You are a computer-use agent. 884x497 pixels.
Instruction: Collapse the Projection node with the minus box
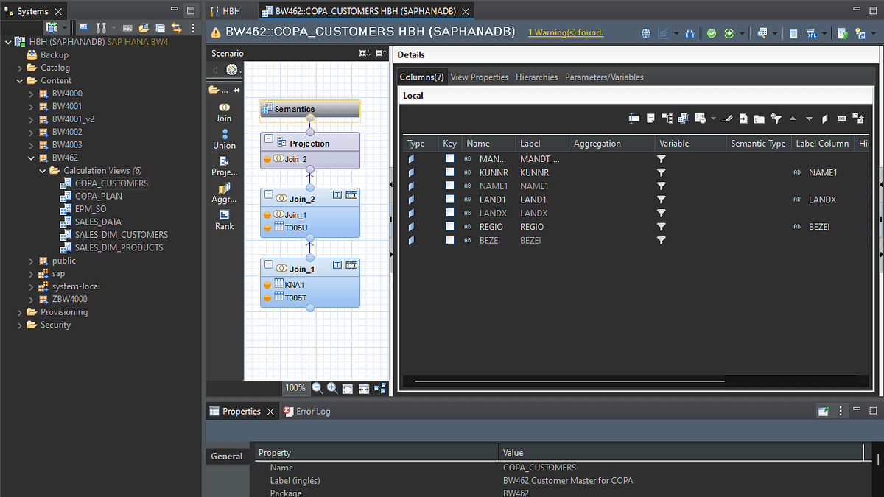tap(269, 140)
